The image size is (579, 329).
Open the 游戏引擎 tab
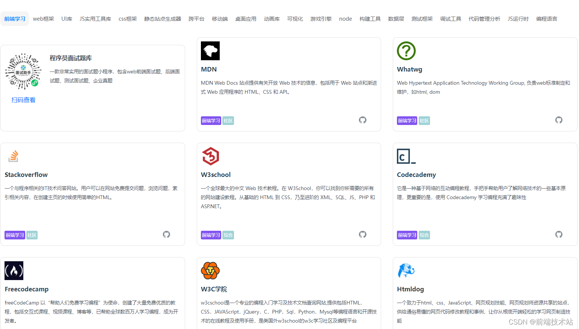click(321, 19)
